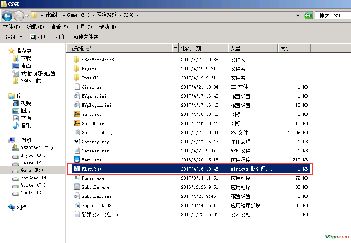Open 最近访问的位置 in favorites
Image resolution: width=351 pixels, height=243 pixels.
38,73
